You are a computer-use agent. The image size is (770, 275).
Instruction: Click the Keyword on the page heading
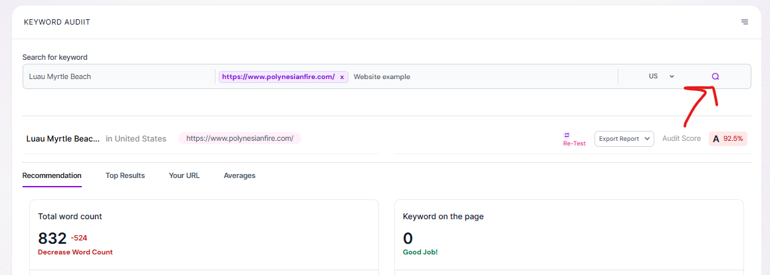point(444,216)
